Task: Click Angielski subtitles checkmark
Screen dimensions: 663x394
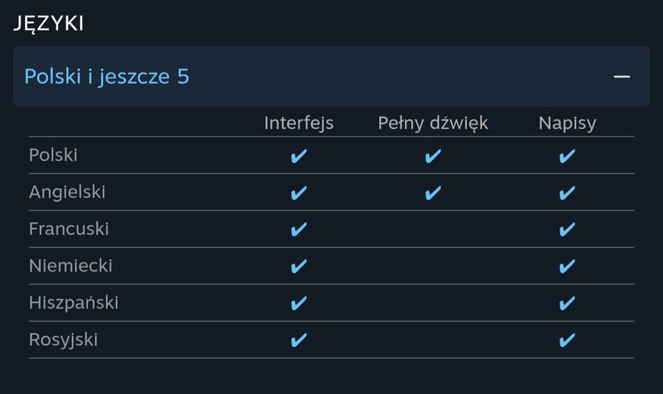Action: point(567,193)
